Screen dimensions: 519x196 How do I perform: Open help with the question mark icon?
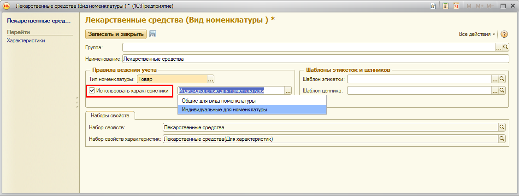pos(504,35)
